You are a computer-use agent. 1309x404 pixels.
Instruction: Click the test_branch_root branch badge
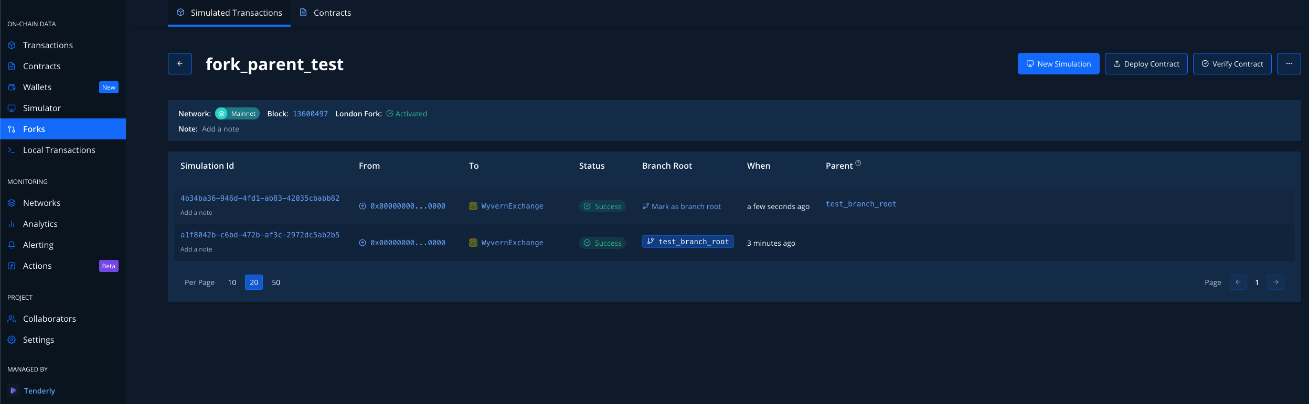(x=688, y=242)
